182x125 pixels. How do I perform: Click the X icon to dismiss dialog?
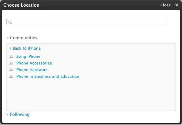tap(177, 5)
